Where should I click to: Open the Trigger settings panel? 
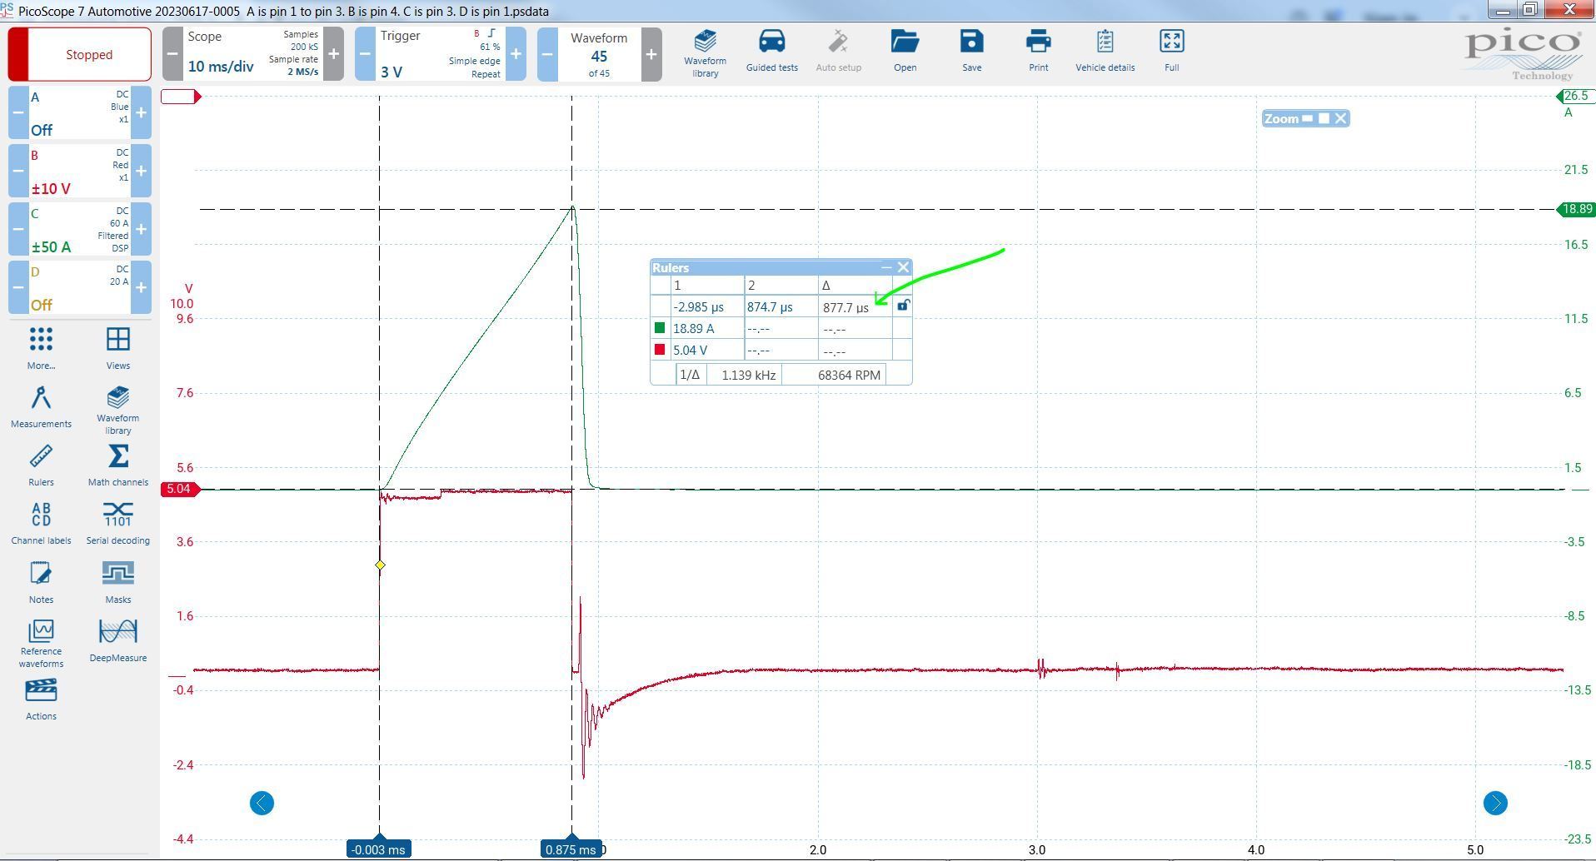[440, 54]
